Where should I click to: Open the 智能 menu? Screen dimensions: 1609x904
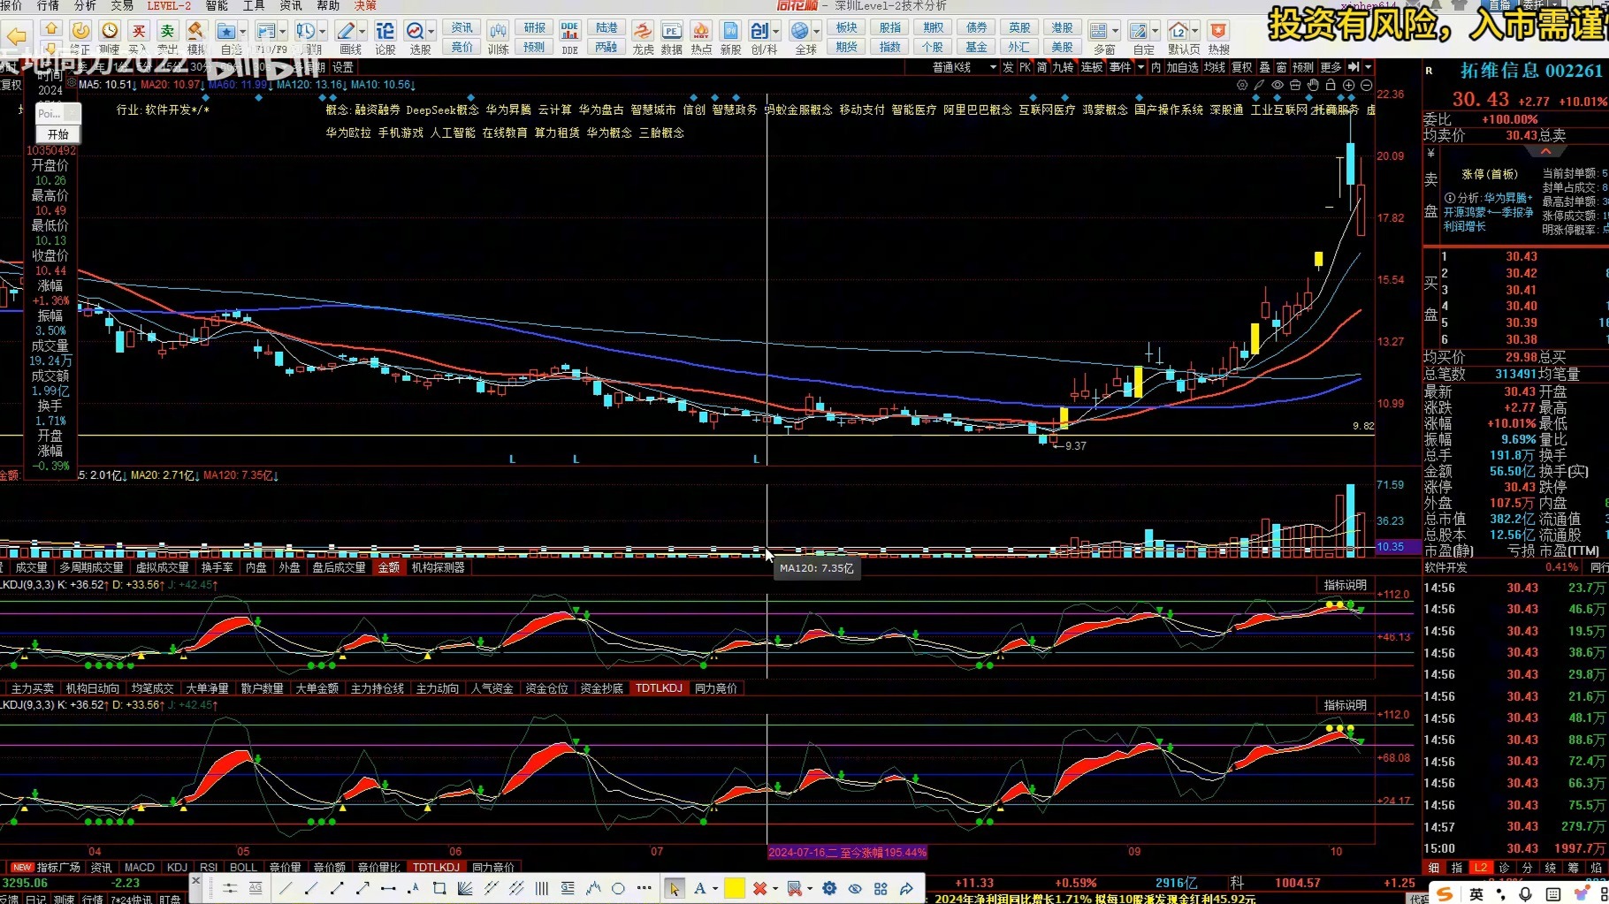coord(217,6)
